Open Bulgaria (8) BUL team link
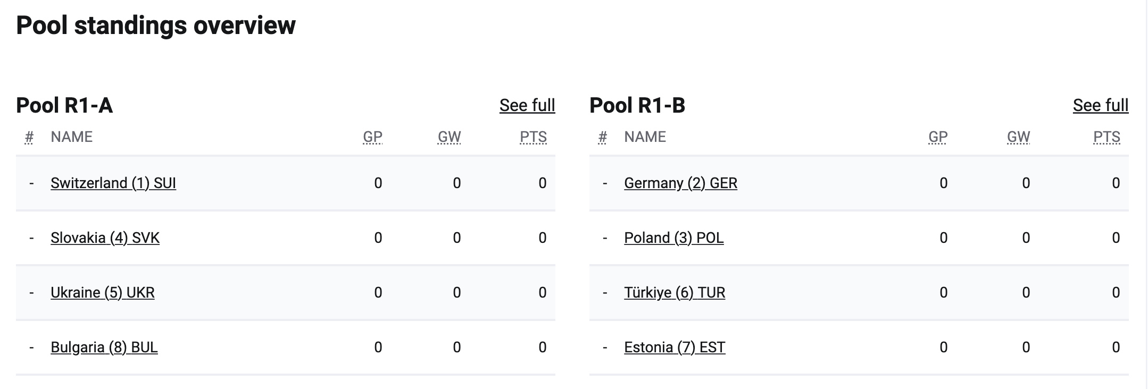1148x389 pixels. click(x=104, y=347)
